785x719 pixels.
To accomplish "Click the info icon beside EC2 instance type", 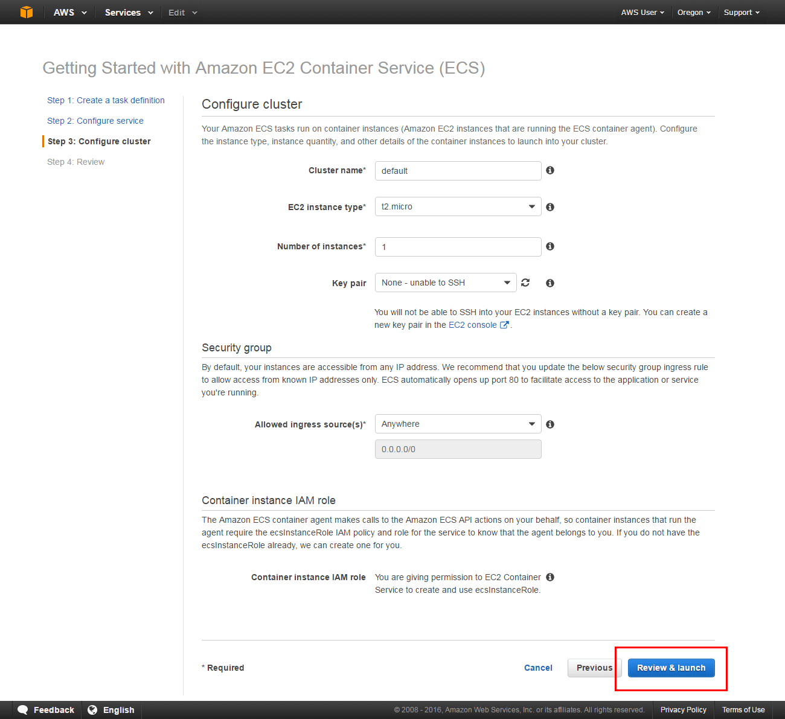I will click(549, 206).
